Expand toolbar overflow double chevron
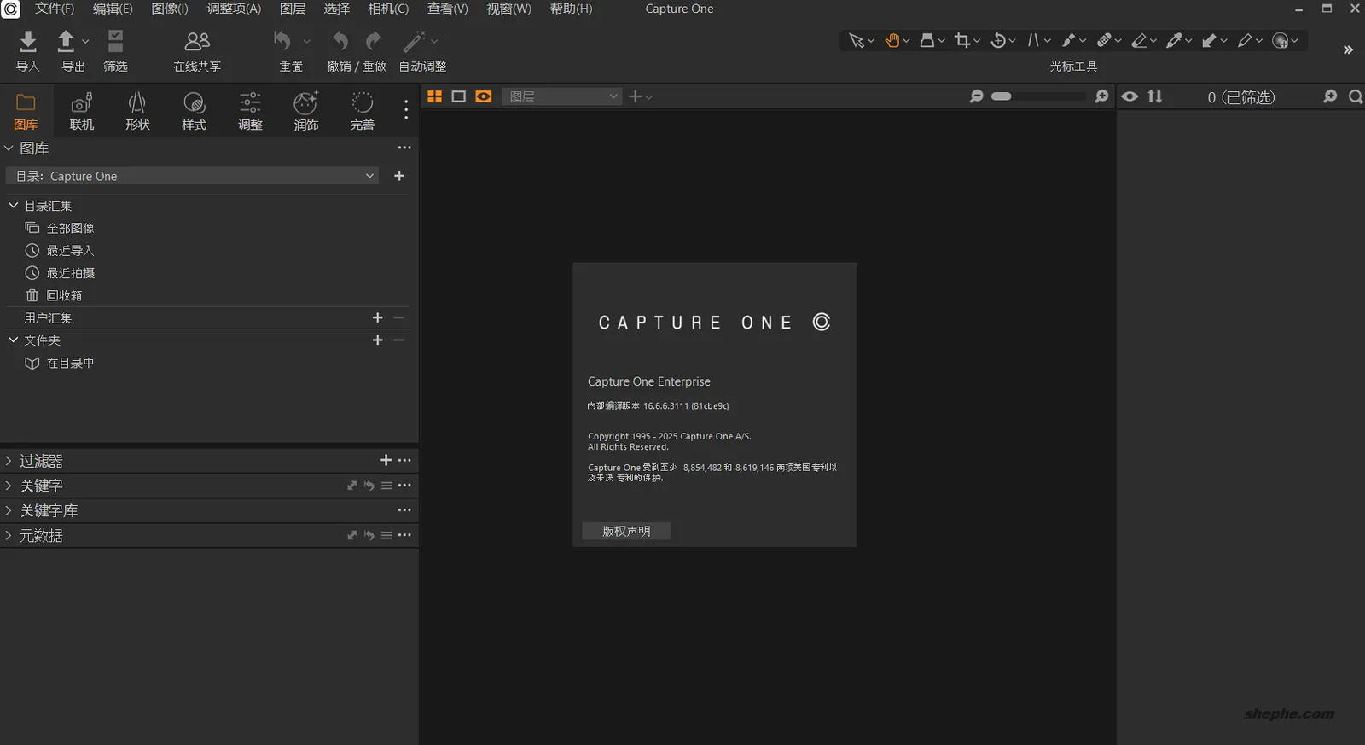 coord(1348,49)
